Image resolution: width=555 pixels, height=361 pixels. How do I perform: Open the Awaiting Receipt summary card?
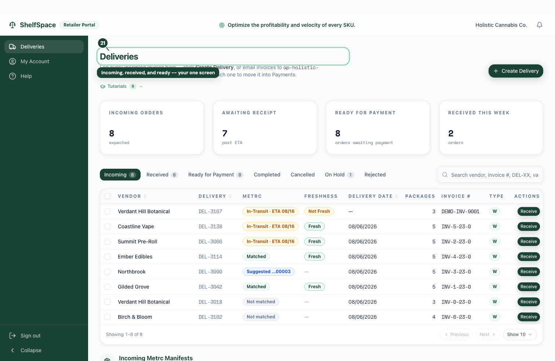[x=265, y=128]
